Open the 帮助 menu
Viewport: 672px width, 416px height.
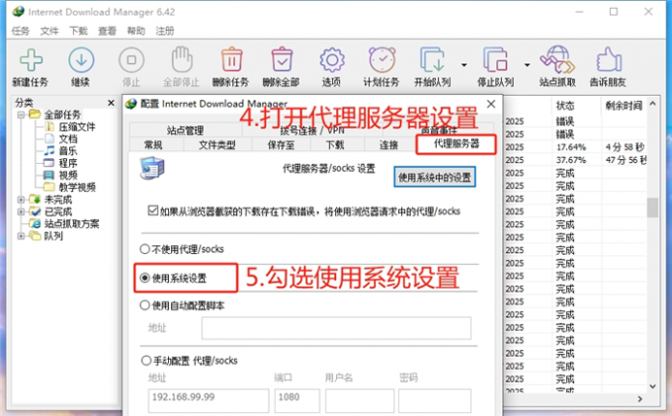pyautogui.click(x=135, y=31)
